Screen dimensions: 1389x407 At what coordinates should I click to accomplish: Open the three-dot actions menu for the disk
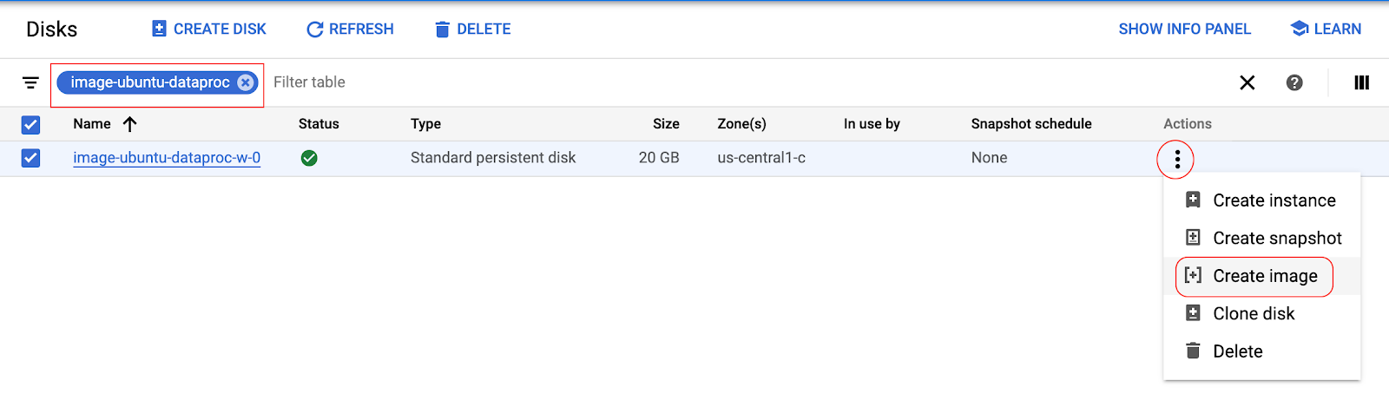coord(1177,159)
